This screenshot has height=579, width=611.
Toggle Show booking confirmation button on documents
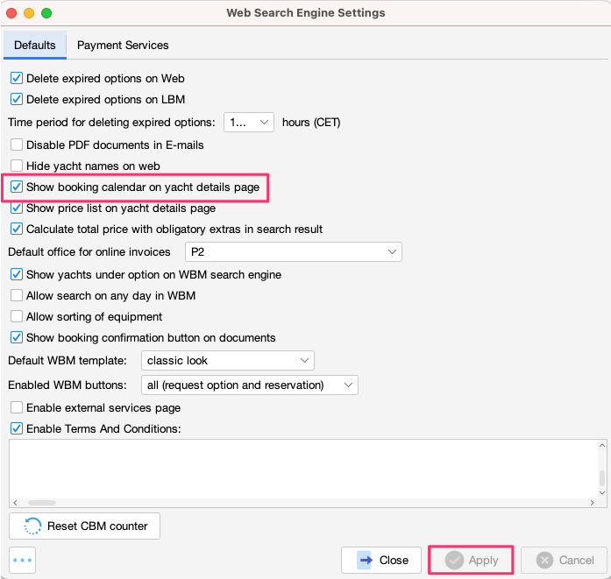pos(17,337)
